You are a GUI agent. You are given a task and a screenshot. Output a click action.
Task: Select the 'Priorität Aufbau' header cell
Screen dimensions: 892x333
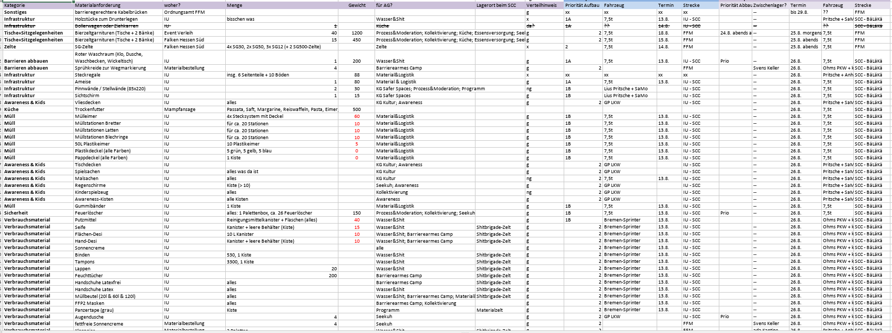click(x=582, y=5)
